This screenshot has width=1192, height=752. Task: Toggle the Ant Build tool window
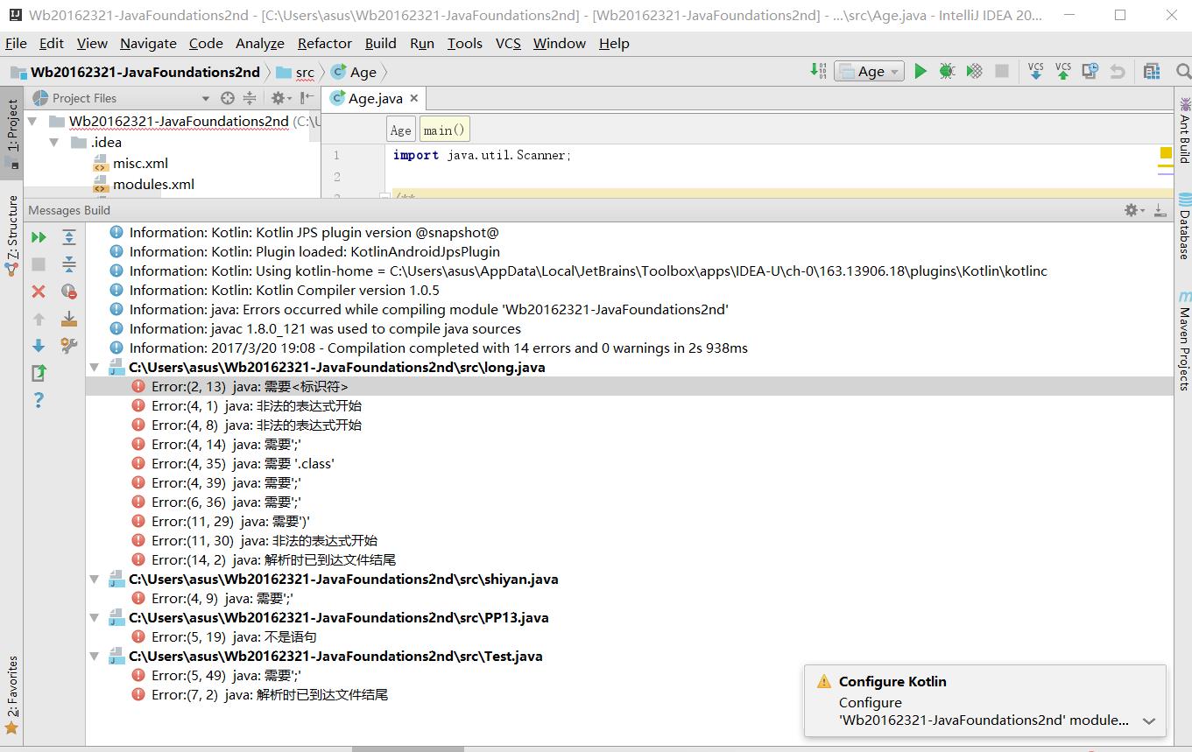pos(1183,130)
